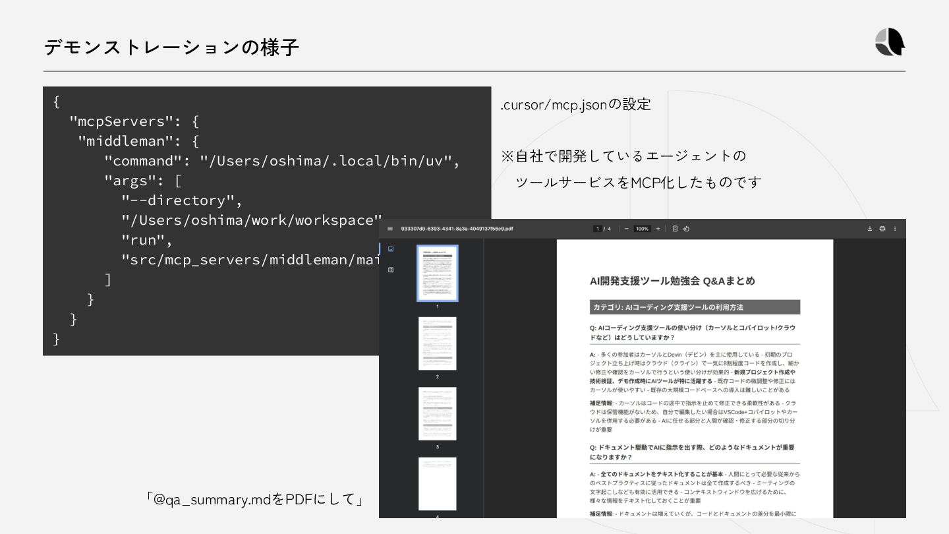Click the note ※自社で開発しているエージェントの
This screenshot has width=949, height=534.
[x=623, y=156]
